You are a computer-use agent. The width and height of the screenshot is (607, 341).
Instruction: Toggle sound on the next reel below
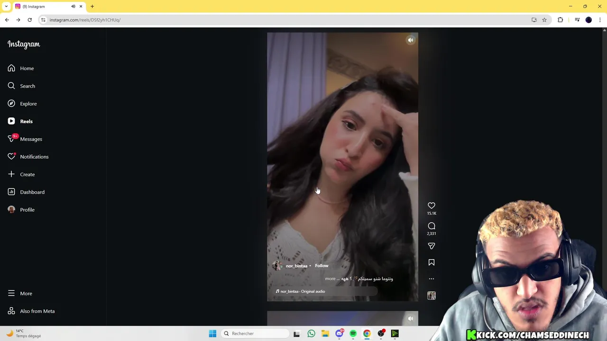pos(411,319)
